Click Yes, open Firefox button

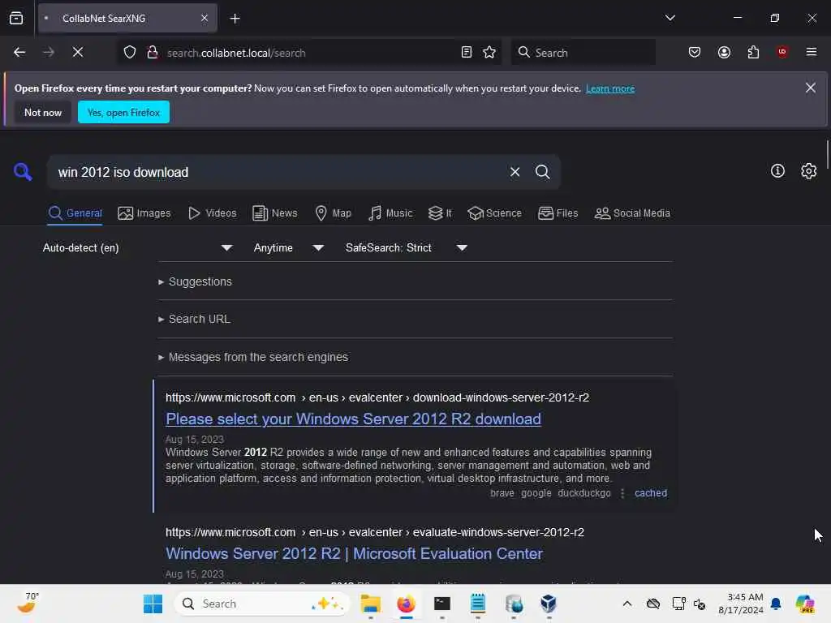click(x=123, y=112)
